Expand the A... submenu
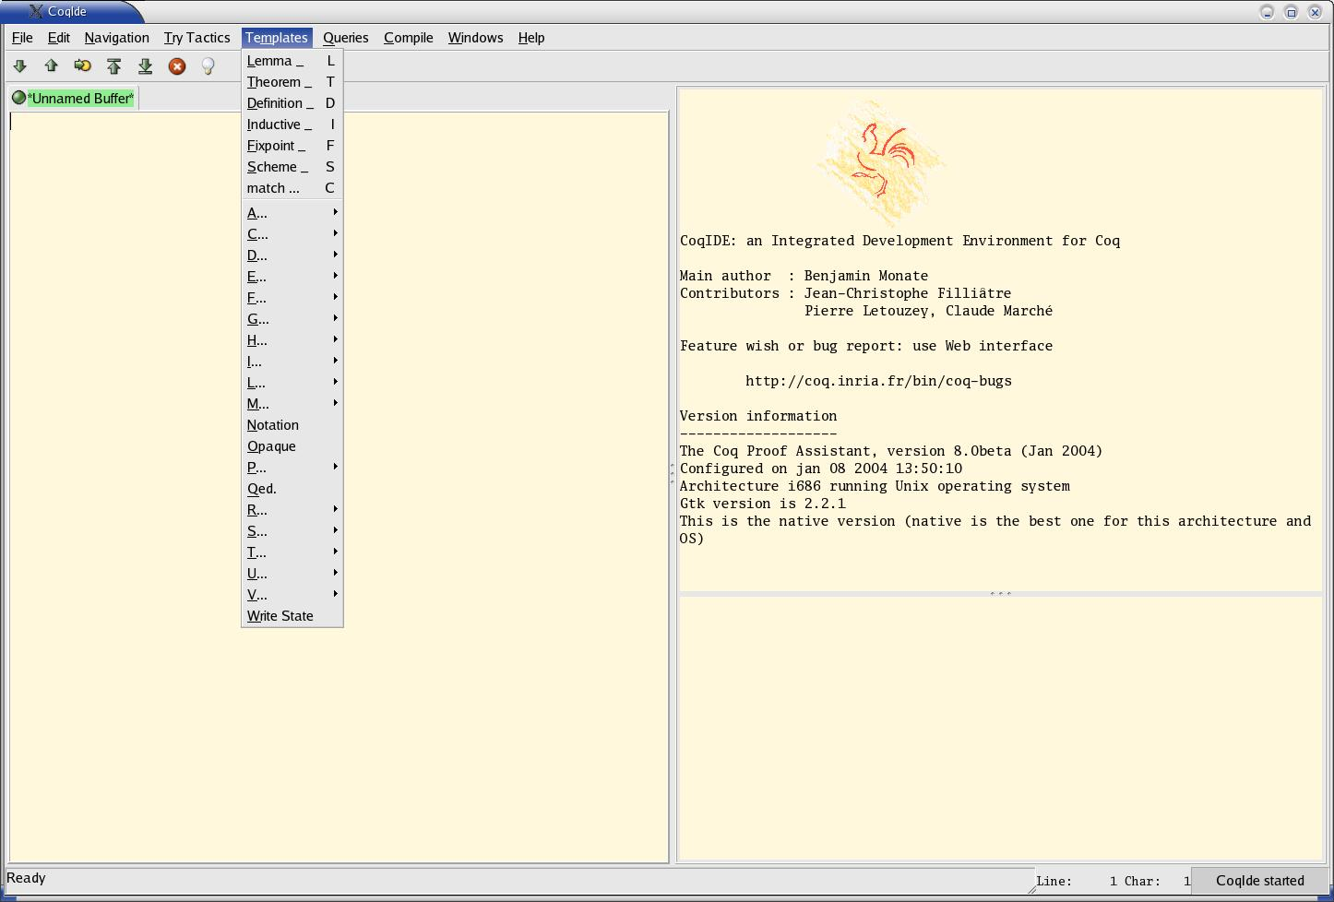 tap(292, 213)
